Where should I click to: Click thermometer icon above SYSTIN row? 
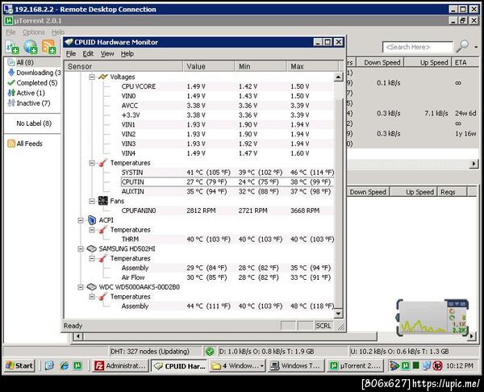[102, 163]
